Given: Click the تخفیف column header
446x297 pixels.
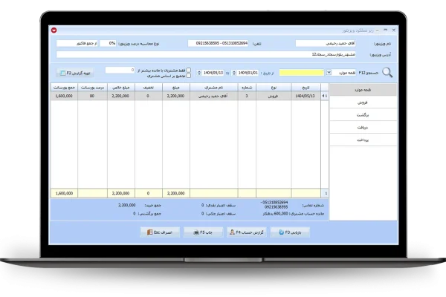Looking at the screenshot, I should tap(149, 88).
